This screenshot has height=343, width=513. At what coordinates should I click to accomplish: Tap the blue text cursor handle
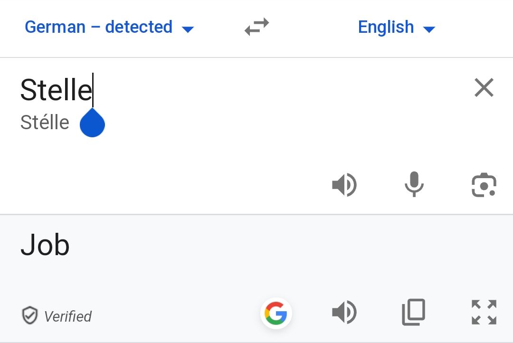[92, 124]
